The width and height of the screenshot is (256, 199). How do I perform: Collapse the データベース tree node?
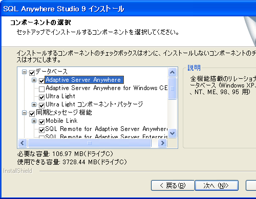pyautogui.click(x=24, y=72)
